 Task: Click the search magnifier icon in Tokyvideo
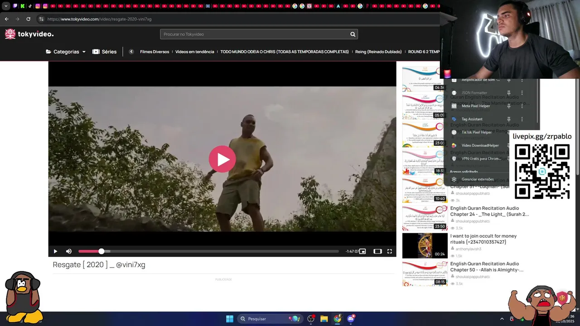pos(353,34)
